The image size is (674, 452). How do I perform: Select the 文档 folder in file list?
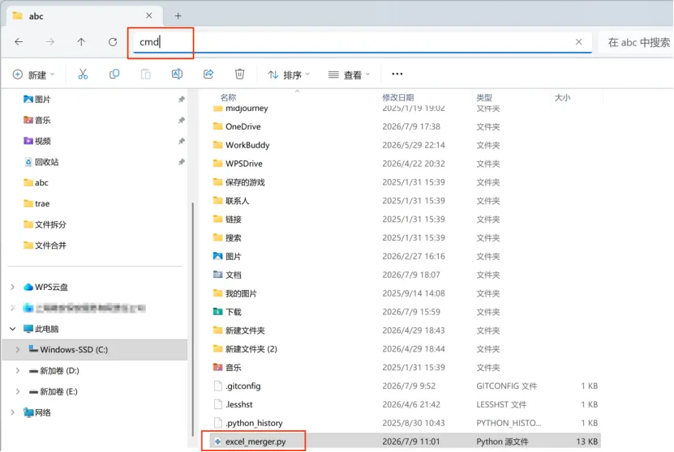tap(227, 275)
